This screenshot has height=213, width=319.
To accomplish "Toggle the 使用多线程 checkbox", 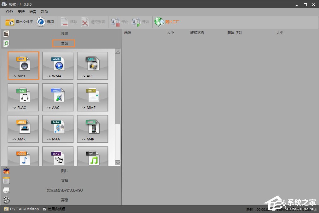I will coord(44,209).
